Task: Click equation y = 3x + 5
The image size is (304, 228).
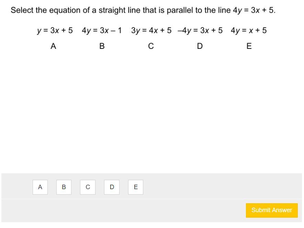Action: coord(55,31)
